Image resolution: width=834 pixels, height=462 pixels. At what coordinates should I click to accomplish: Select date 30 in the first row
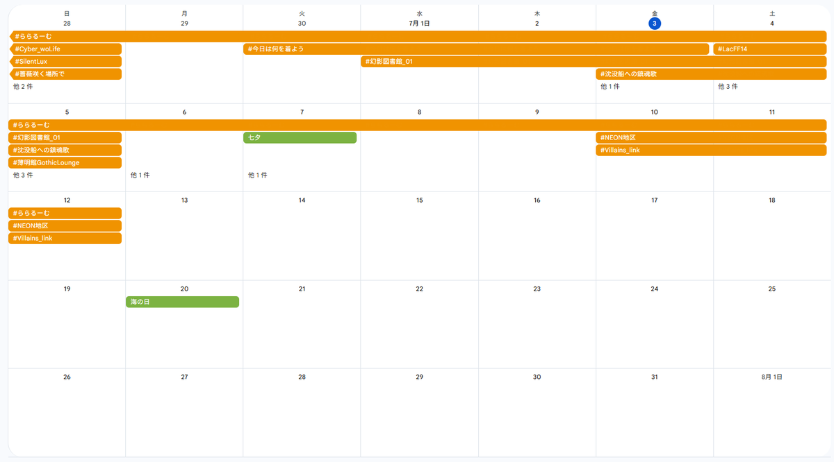click(302, 24)
